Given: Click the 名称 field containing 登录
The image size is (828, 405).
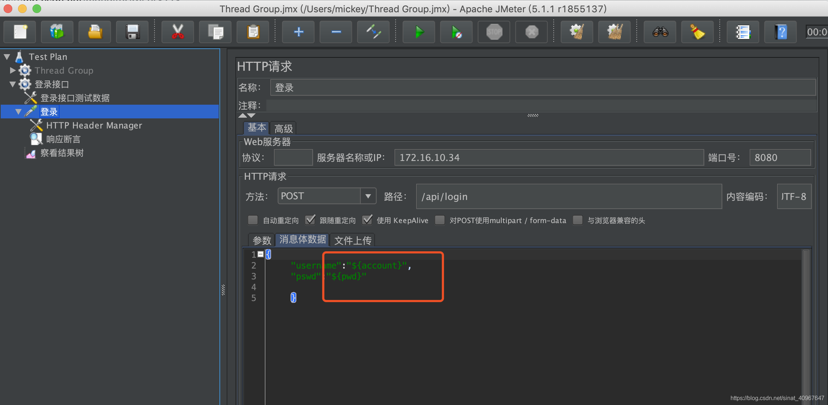Looking at the screenshot, I should tap(543, 88).
